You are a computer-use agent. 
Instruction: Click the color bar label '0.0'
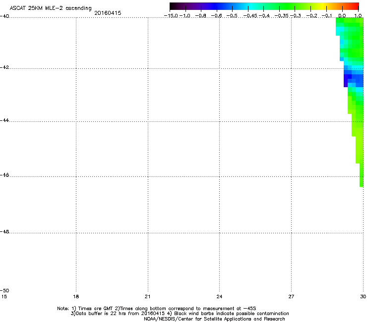(342, 16)
